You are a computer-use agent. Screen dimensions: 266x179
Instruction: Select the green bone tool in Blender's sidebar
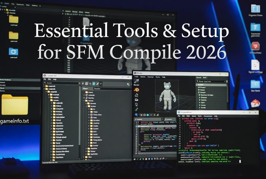pos(136,109)
